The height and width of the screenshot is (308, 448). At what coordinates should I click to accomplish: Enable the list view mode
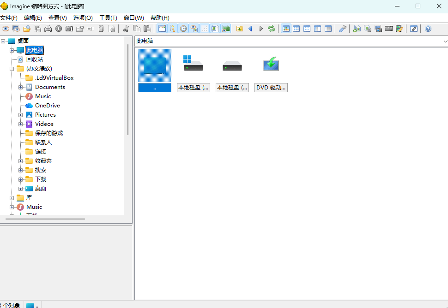317,28
